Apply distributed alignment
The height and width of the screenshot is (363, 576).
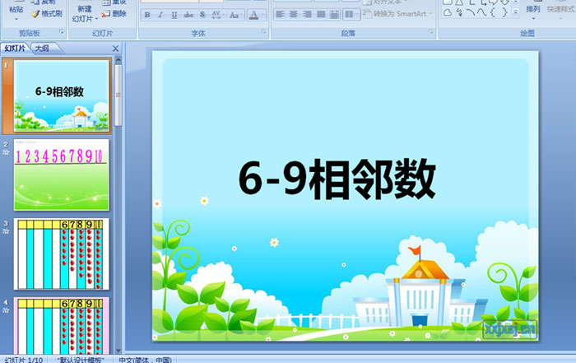334,14
